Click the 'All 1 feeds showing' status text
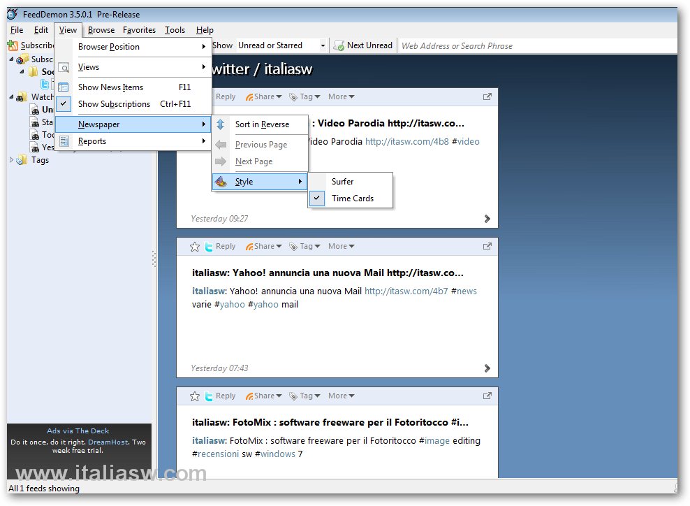This screenshot has width=690, height=506. click(44, 488)
